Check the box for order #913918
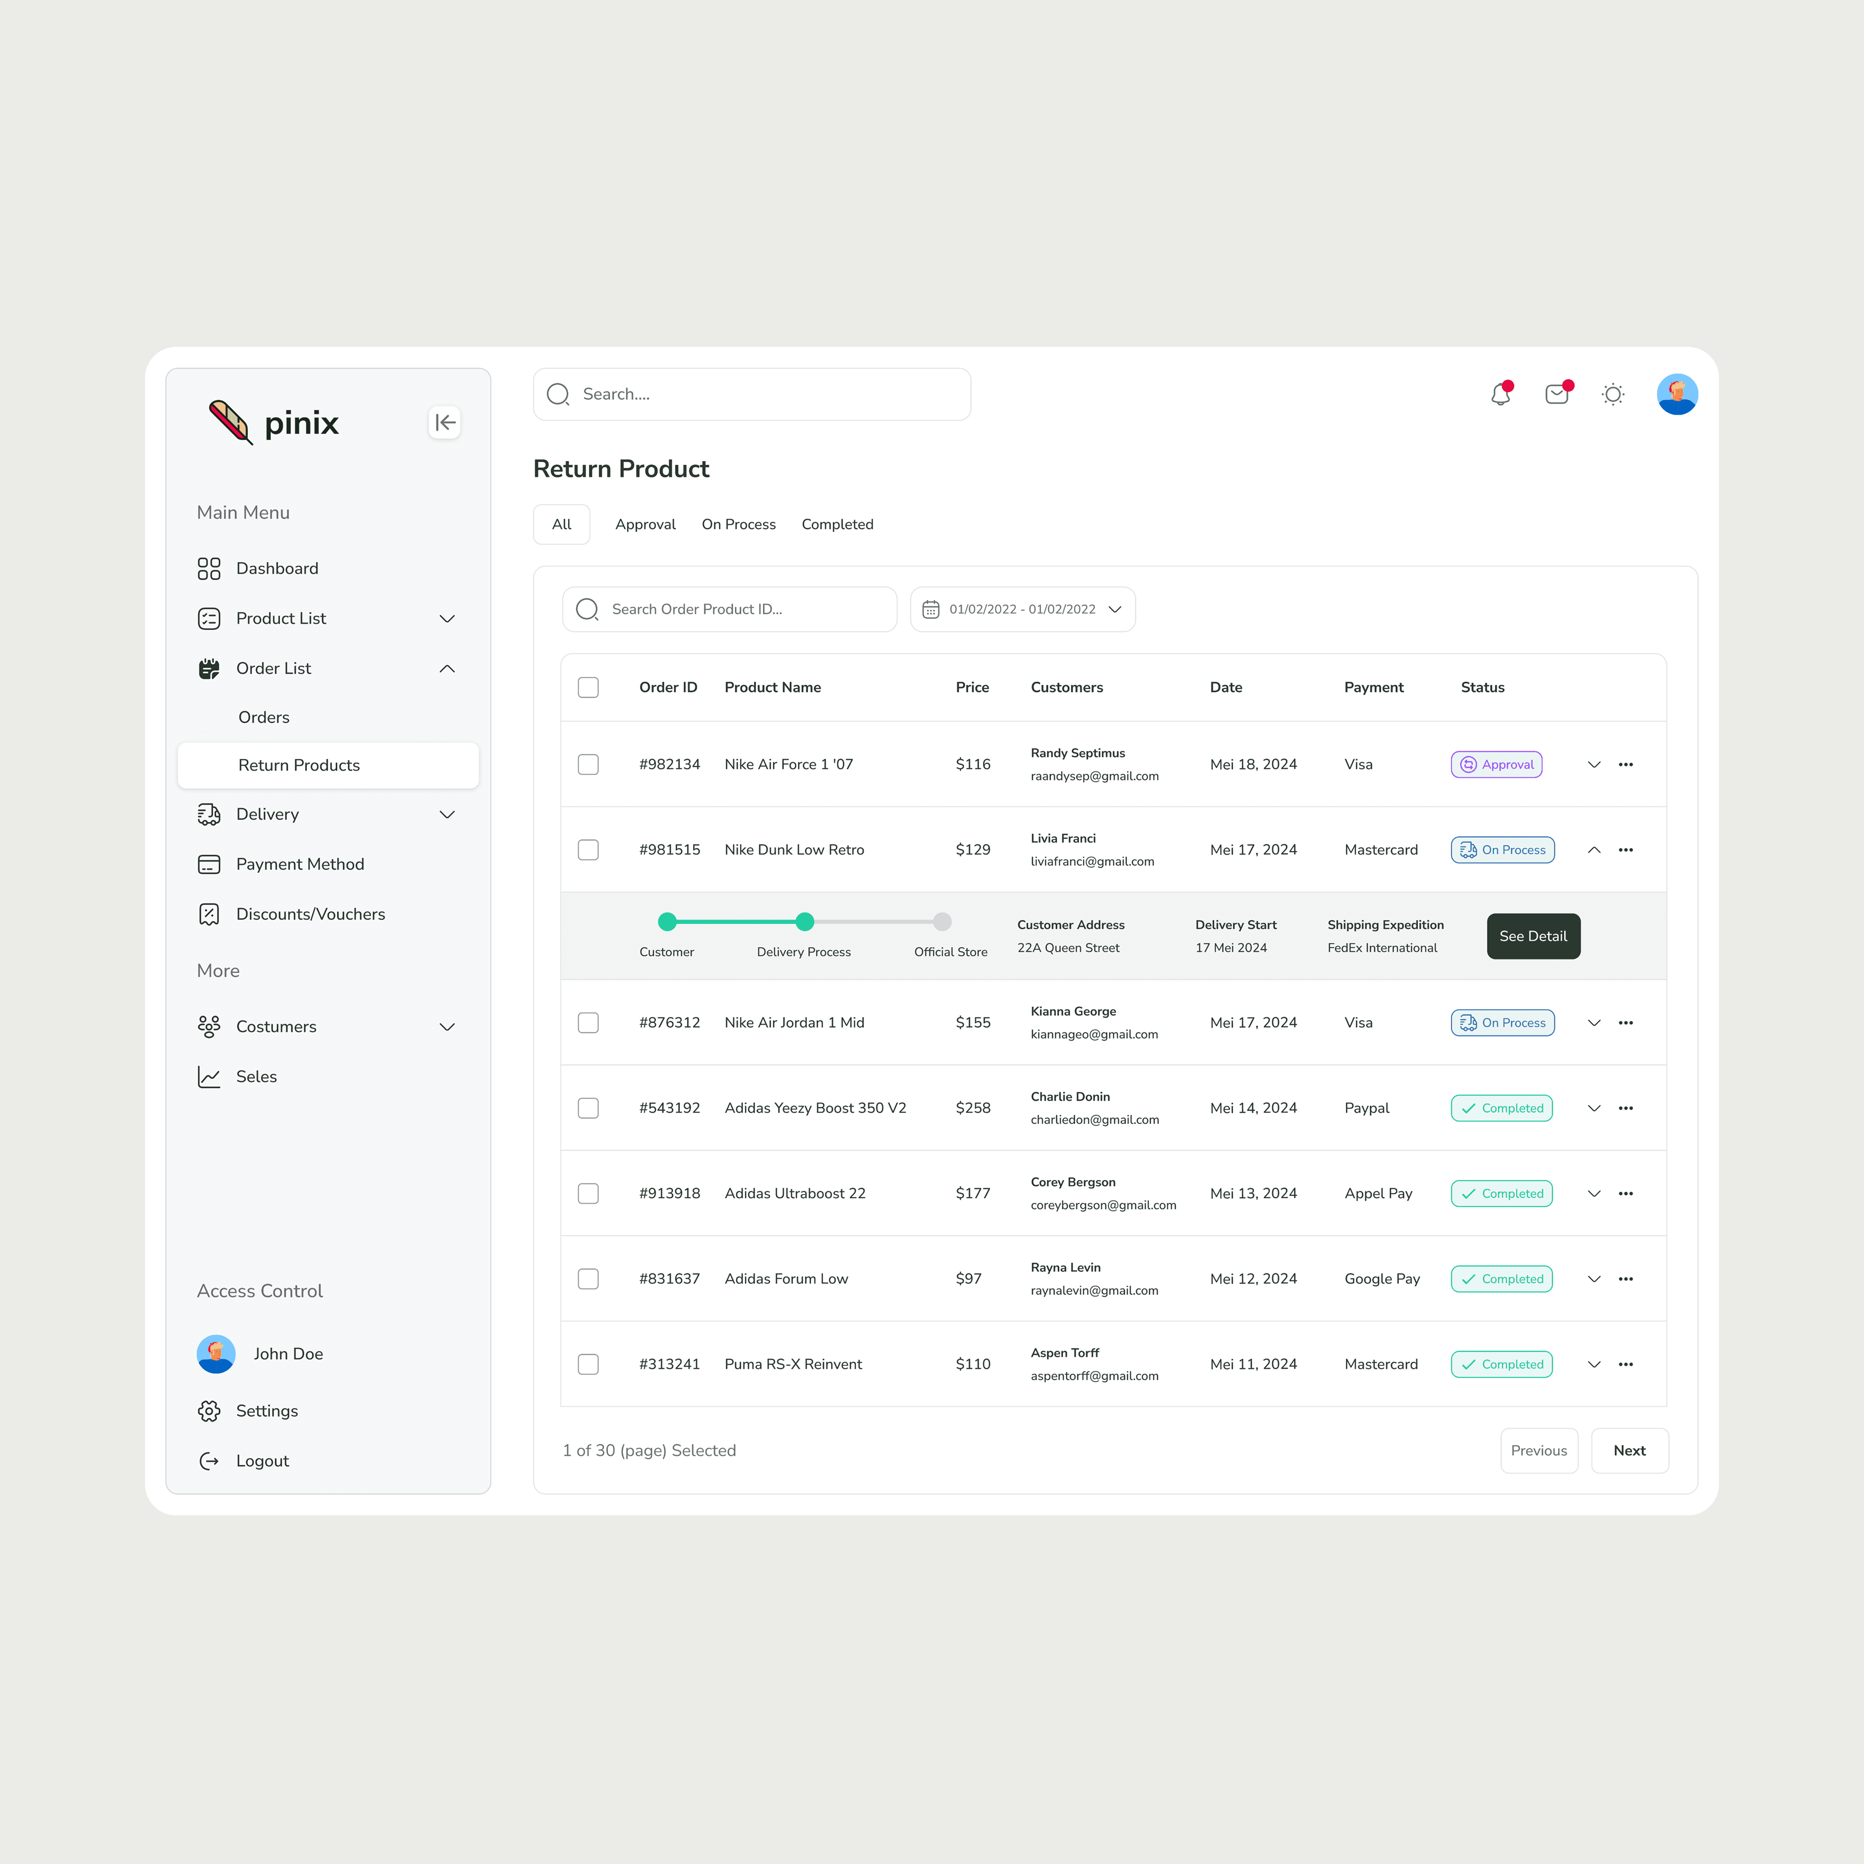 click(x=589, y=1193)
